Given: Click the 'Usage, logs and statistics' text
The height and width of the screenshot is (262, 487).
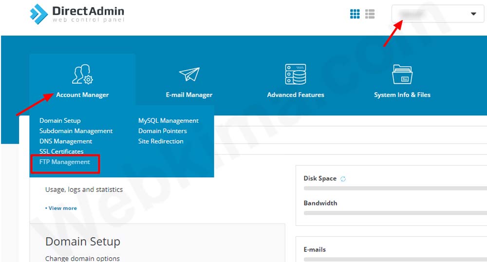Looking at the screenshot, I should pyautogui.click(x=84, y=189).
